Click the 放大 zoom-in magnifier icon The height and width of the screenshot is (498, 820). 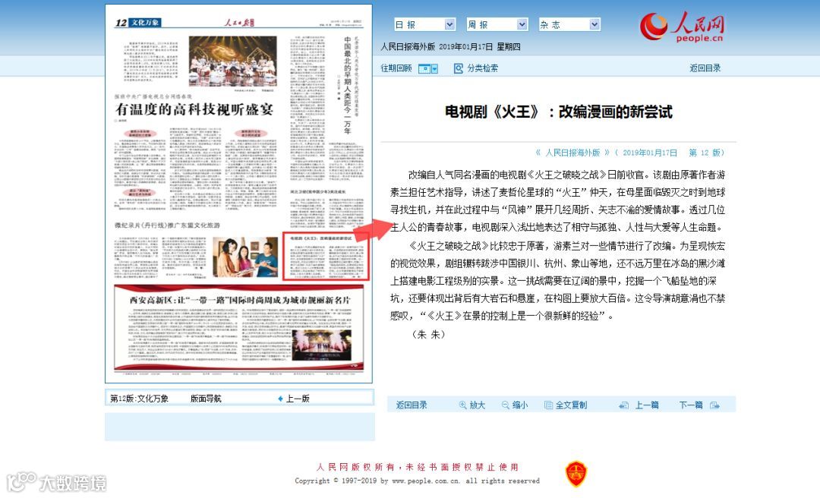point(462,405)
